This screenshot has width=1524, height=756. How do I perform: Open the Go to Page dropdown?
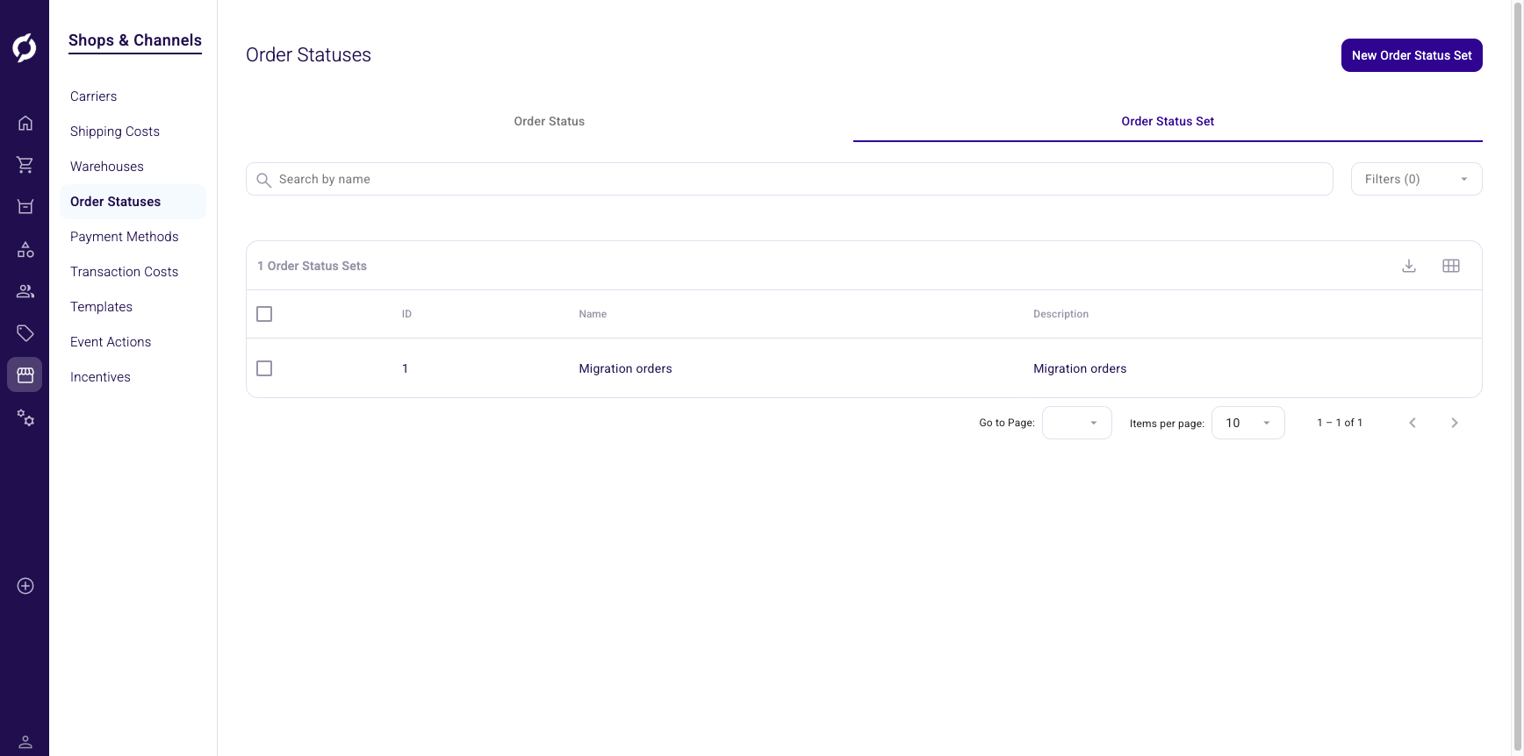pyautogui.click(x=1077, y=423)
